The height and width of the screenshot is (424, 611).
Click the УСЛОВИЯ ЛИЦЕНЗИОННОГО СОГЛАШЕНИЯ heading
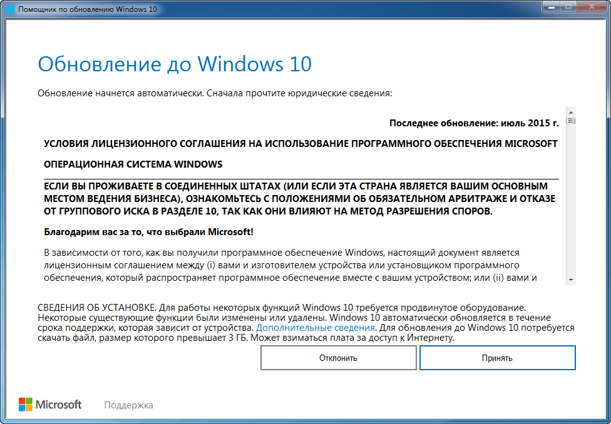coord(300,144)
